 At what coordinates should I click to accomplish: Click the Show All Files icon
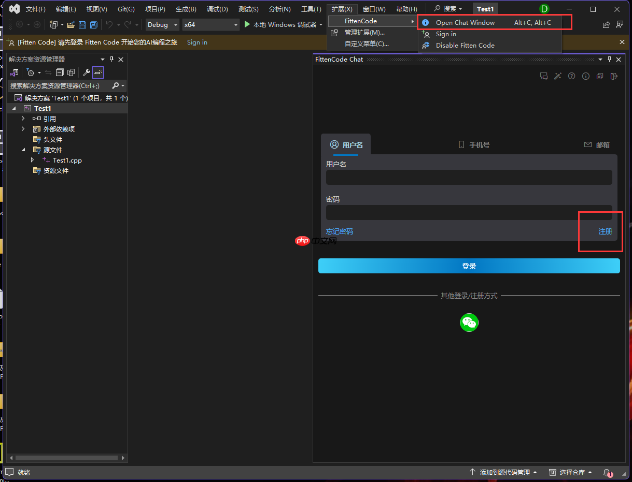[x=71, y=72]
